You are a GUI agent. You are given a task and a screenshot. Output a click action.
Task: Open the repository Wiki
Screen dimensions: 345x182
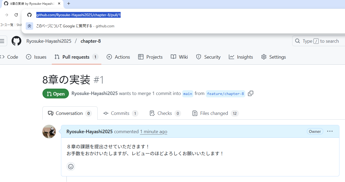[x=179, y=57]
